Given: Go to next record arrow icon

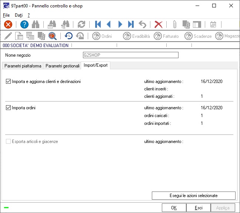Looking at the screenshot, I should pos(120,24).
